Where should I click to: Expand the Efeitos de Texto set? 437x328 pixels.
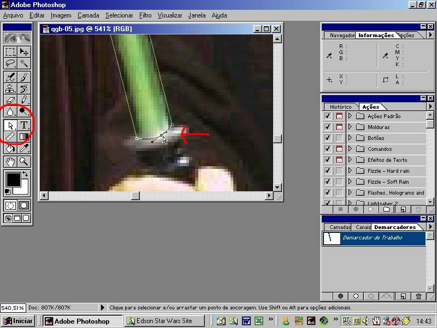tap(350, 160)
